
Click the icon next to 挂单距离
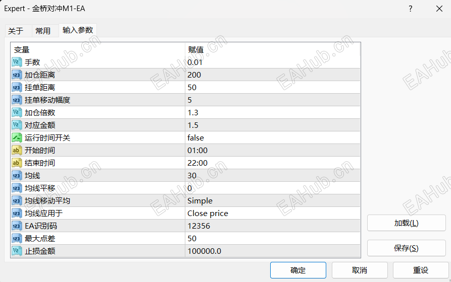17,88
